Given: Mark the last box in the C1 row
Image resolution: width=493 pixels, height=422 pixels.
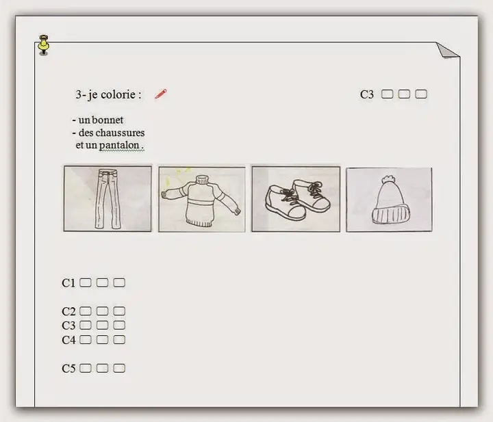Looking at the screenshot, I should (x=119, y=282).
